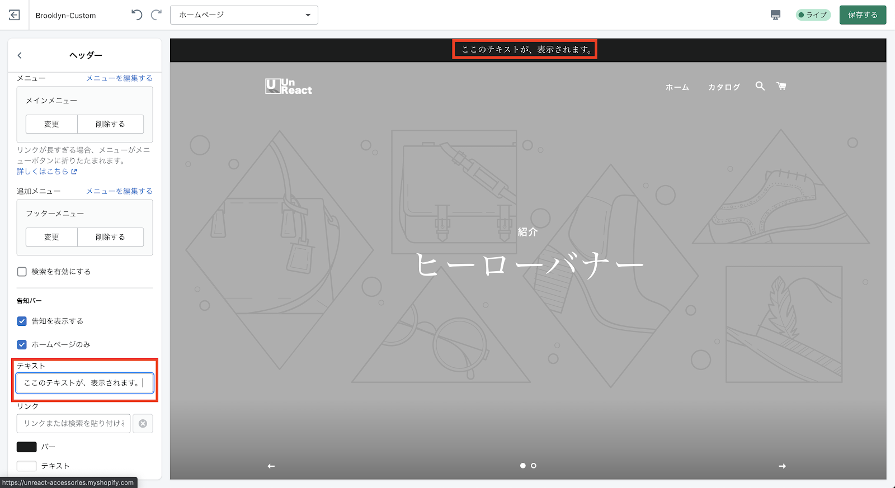Click the previous slide arrow on banner
The image size is (895, 488).
point(271,466)
